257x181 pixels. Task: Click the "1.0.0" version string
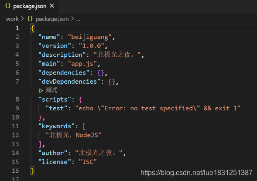[92, 46]
